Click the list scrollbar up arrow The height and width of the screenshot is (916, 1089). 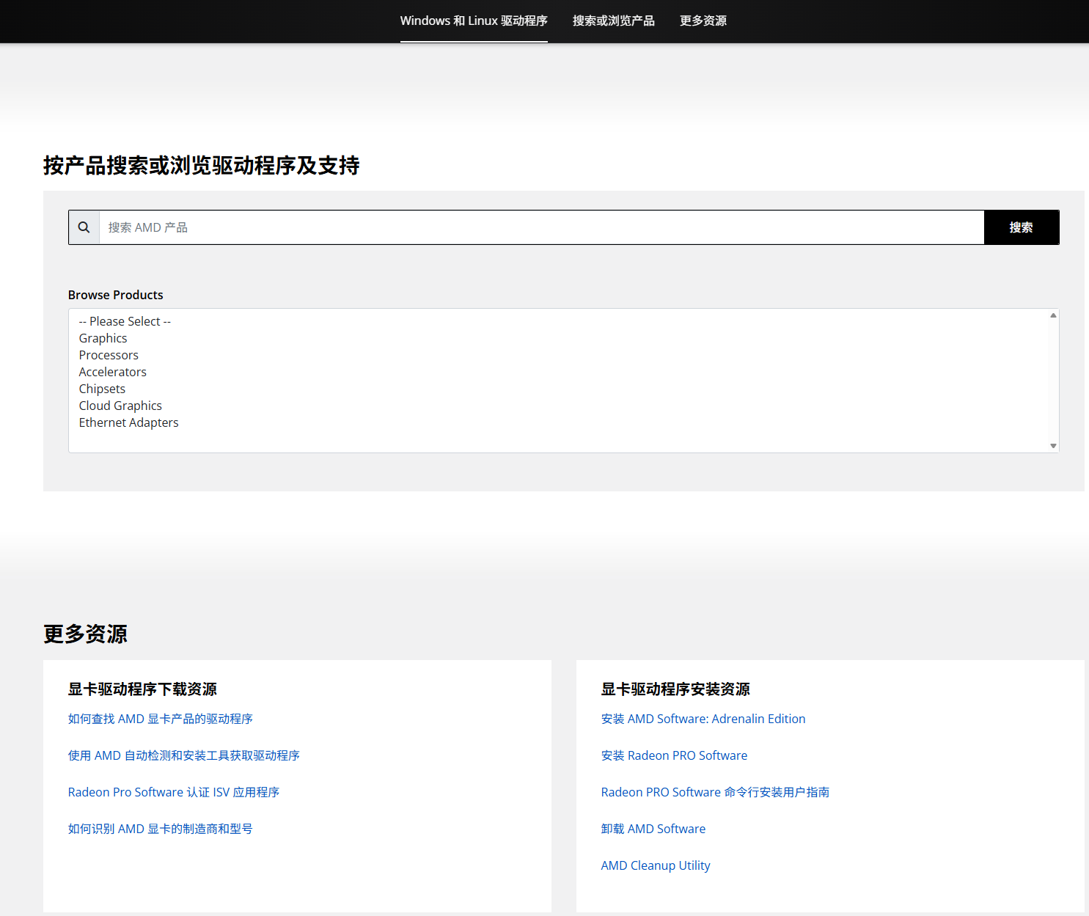click(1053, 315)
